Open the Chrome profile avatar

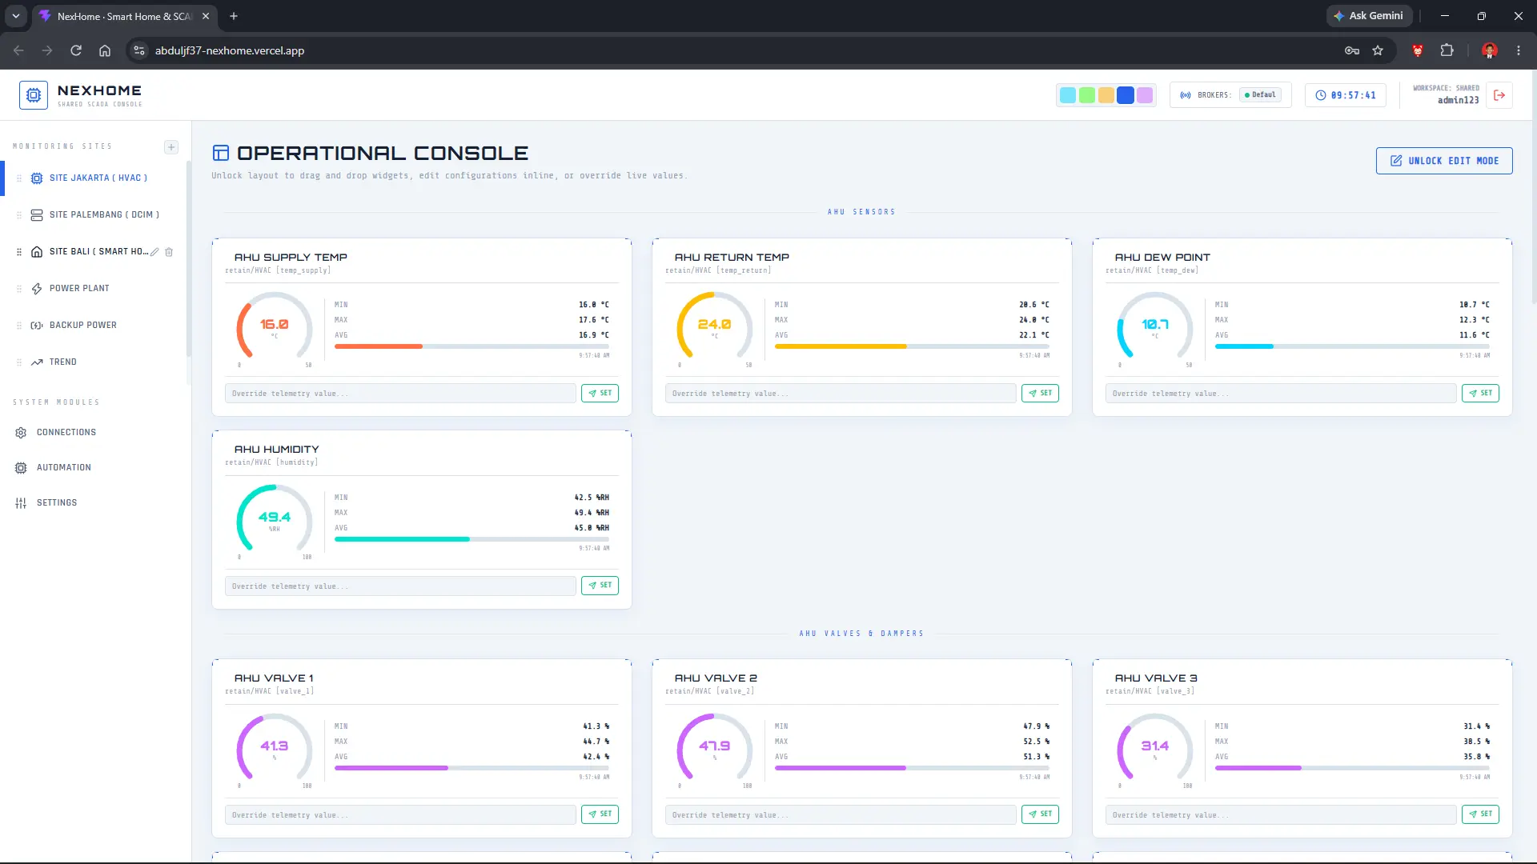pyautogui.click(x=1490, y=50)
